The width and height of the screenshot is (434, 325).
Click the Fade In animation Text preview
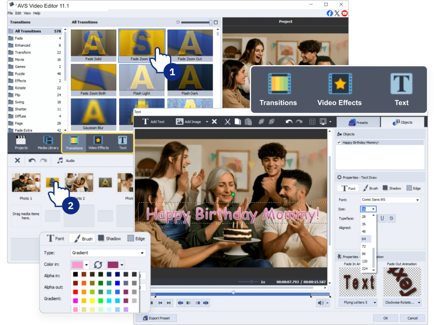[358, 282]
